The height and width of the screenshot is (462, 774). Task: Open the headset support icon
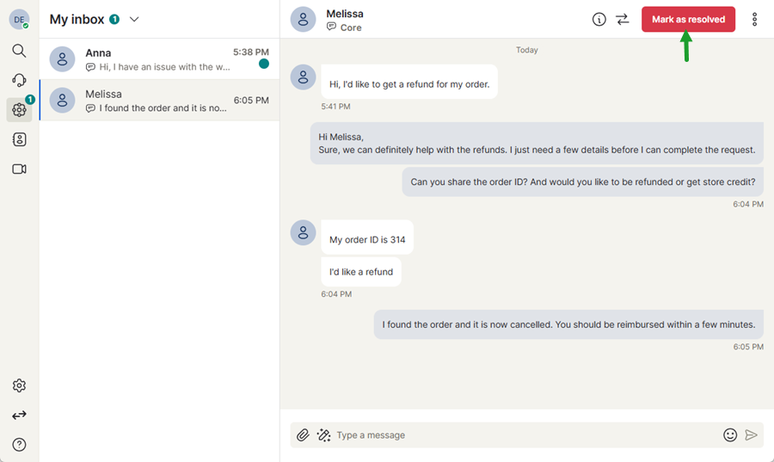[x=19, y=80]
